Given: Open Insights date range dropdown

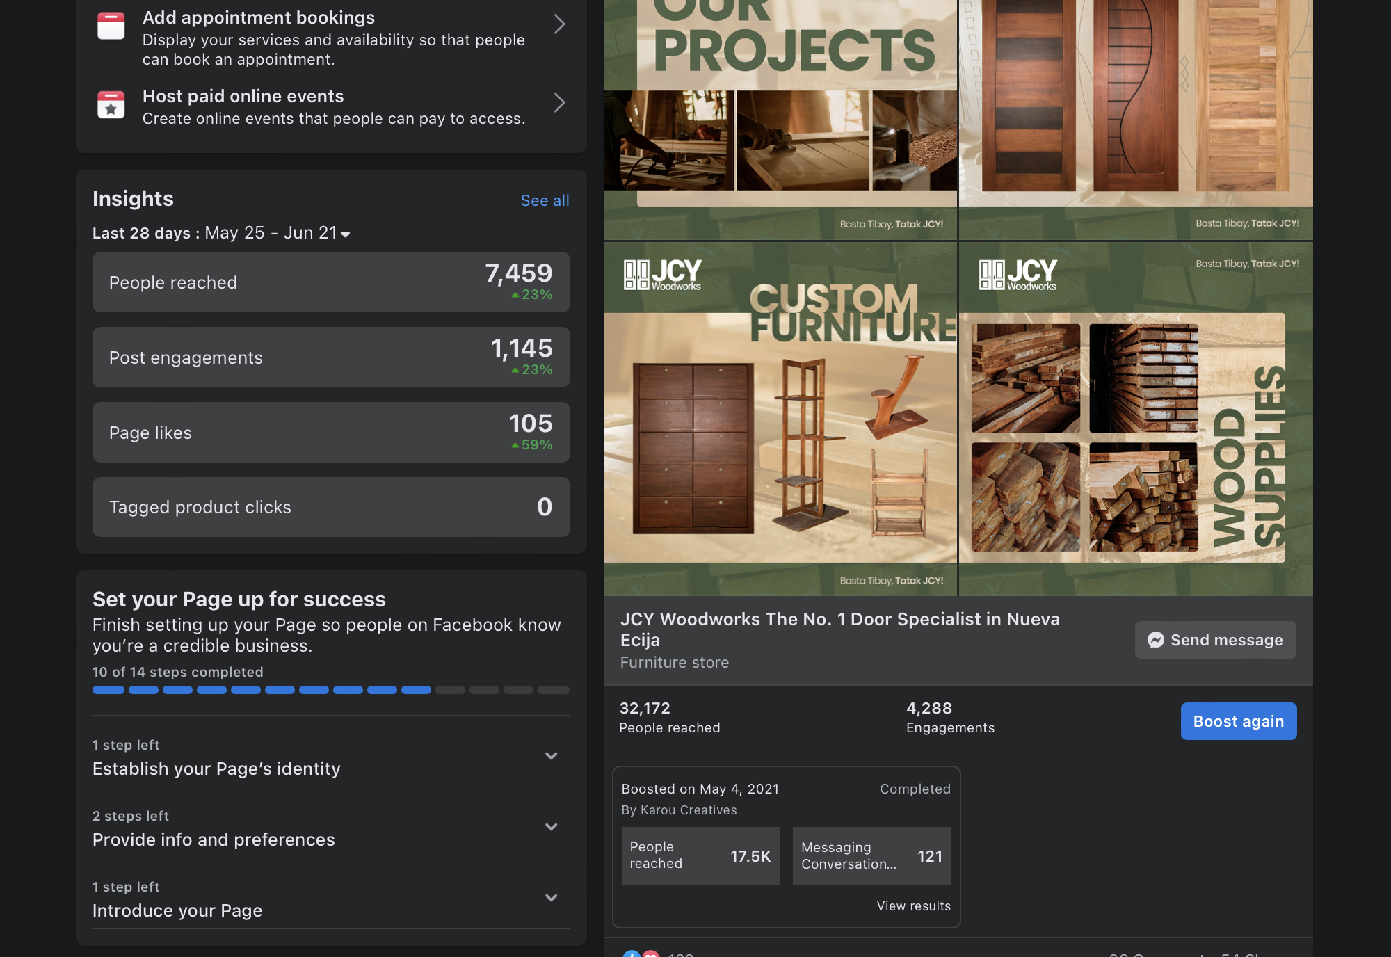Looking at the screenshot, I should click(346, 234).
